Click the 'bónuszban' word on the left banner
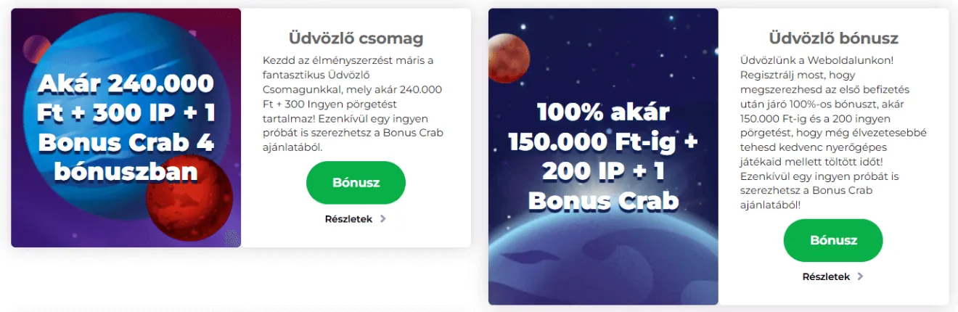The width and height of the screenshot is (958, 312). [126, 171]
